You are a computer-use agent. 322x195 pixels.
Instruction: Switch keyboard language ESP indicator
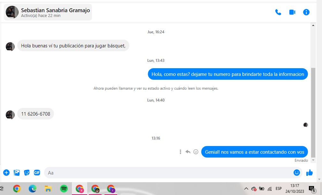pos(279,189)
